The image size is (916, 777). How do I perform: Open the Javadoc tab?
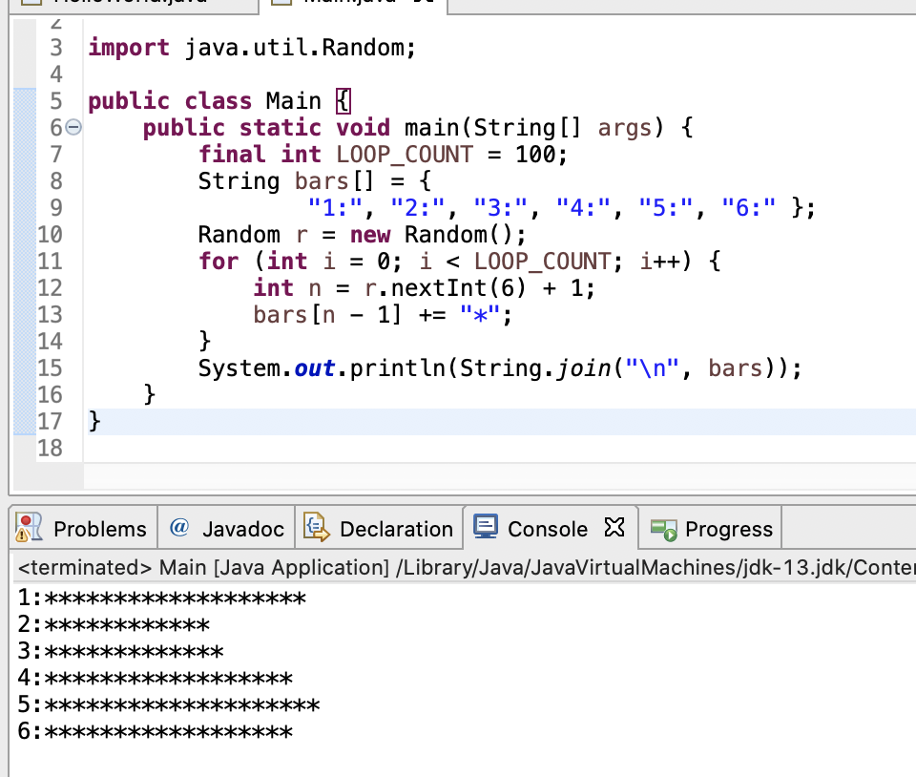pyautogui.click(x=227, y=528)
